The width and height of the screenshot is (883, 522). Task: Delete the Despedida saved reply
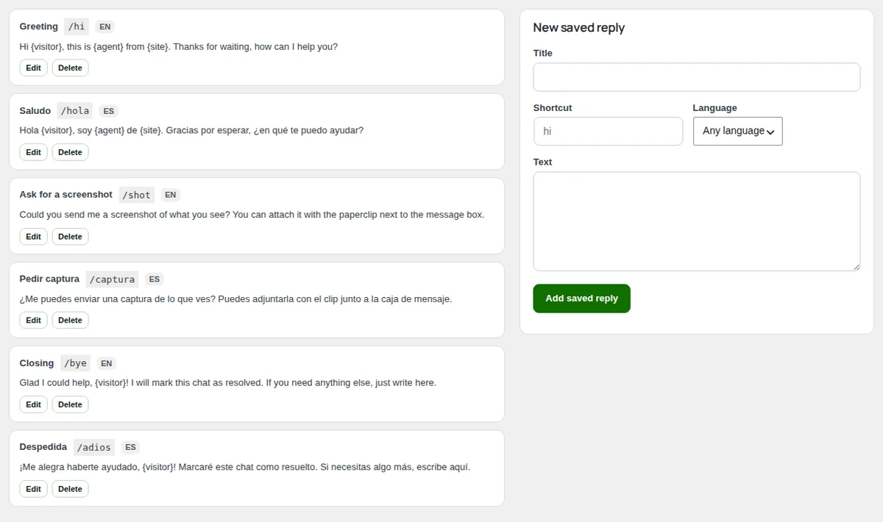click(70, 489)
